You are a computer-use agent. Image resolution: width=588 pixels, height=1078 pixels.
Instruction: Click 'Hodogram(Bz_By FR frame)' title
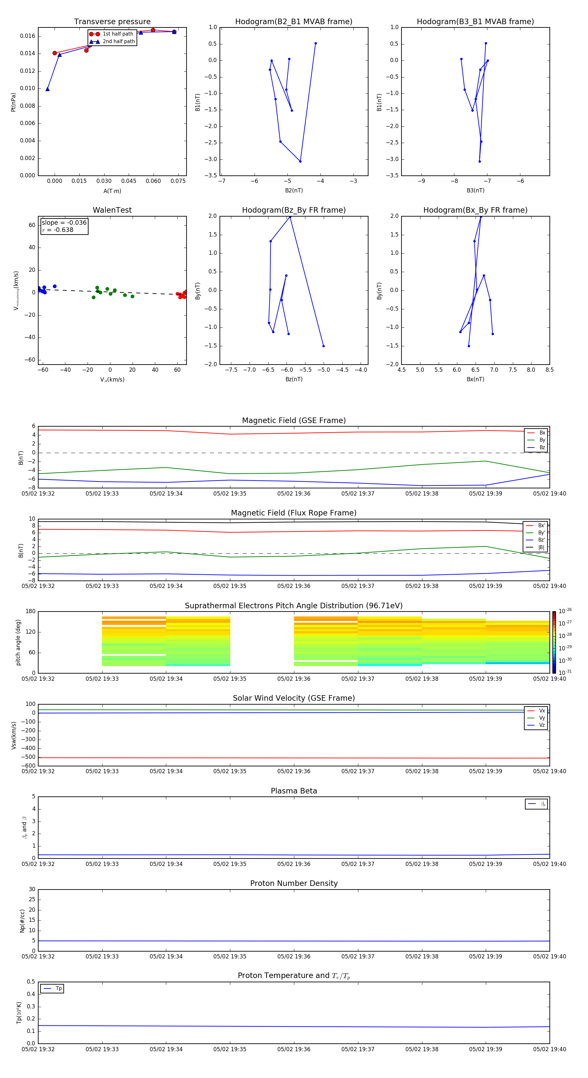click(x=294, y=210)
